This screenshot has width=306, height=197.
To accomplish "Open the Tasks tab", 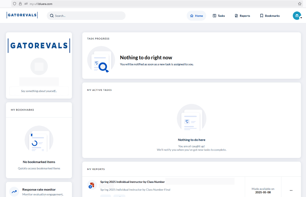I will click(219, 16).
